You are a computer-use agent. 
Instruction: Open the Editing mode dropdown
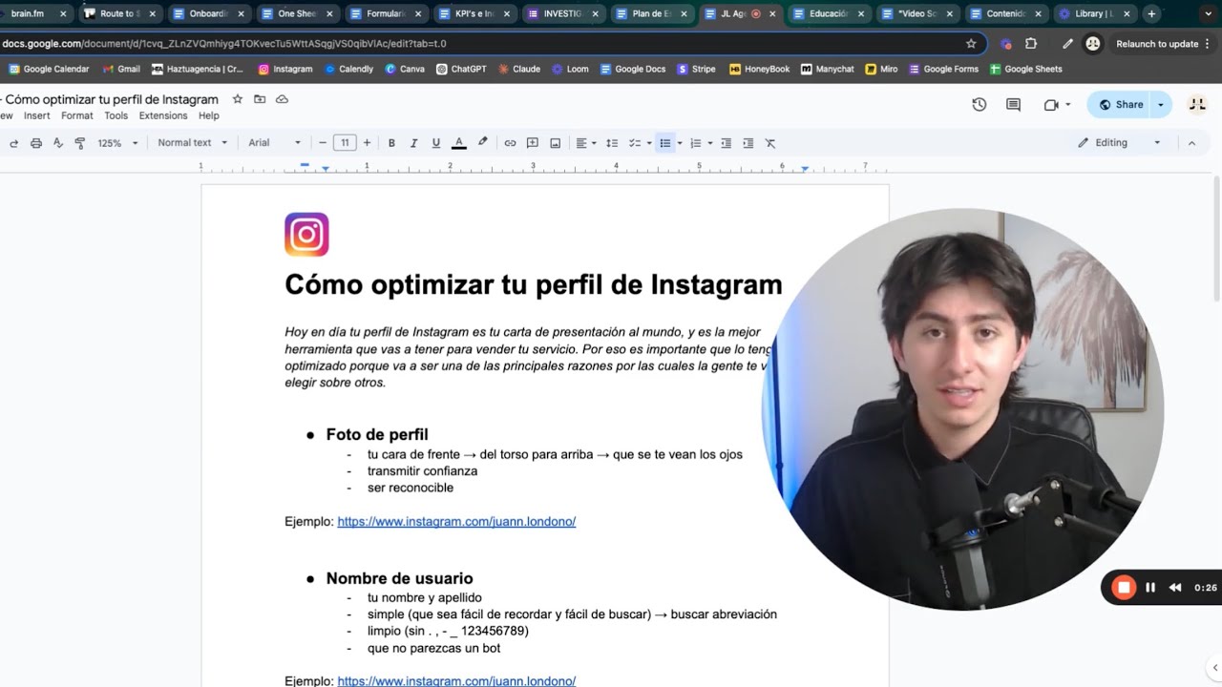(x=1119, y=143)
